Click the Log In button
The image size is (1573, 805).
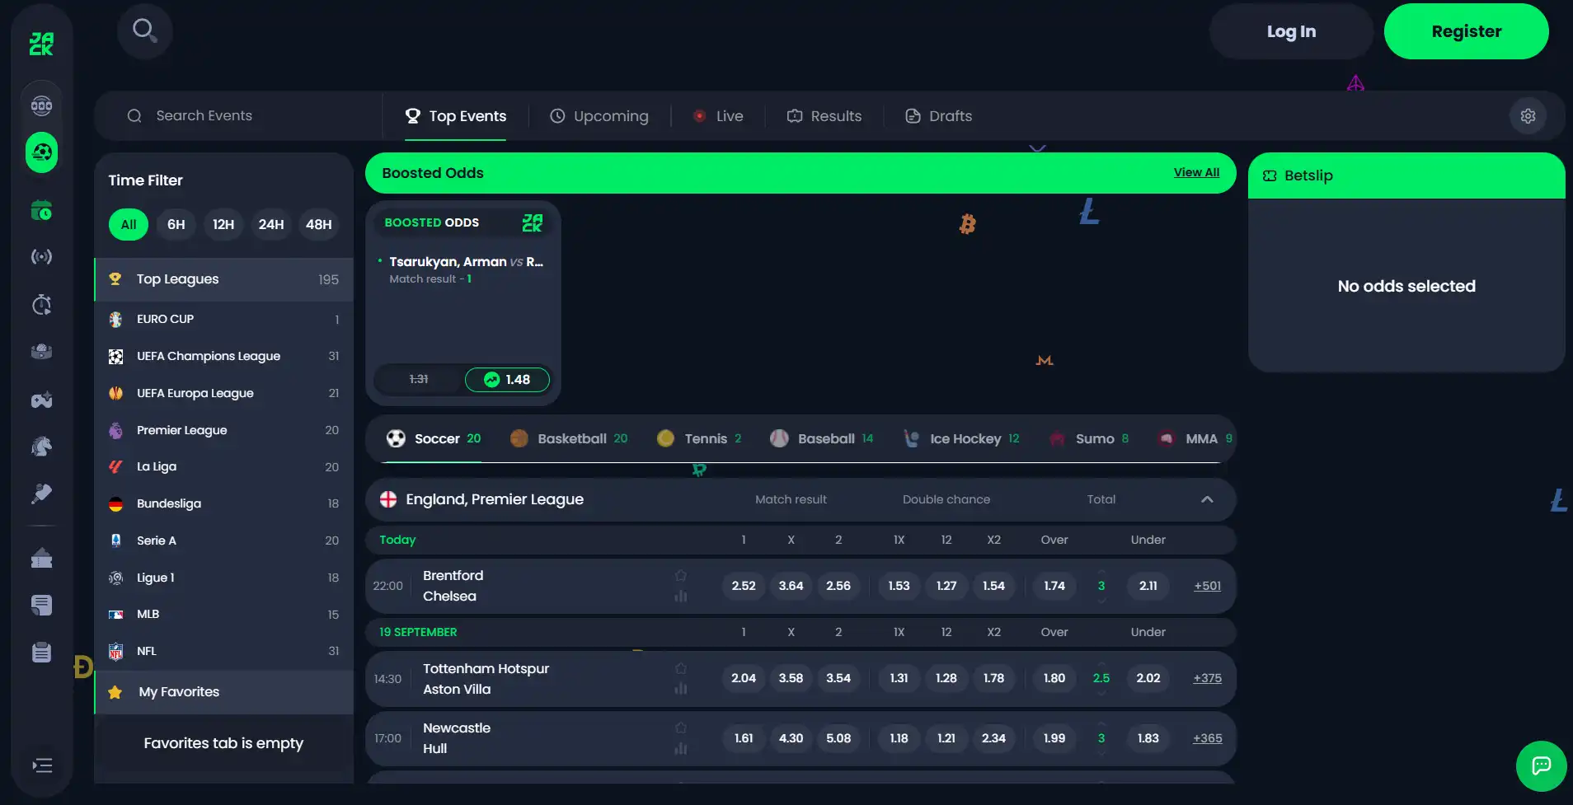click(1291, 31)
